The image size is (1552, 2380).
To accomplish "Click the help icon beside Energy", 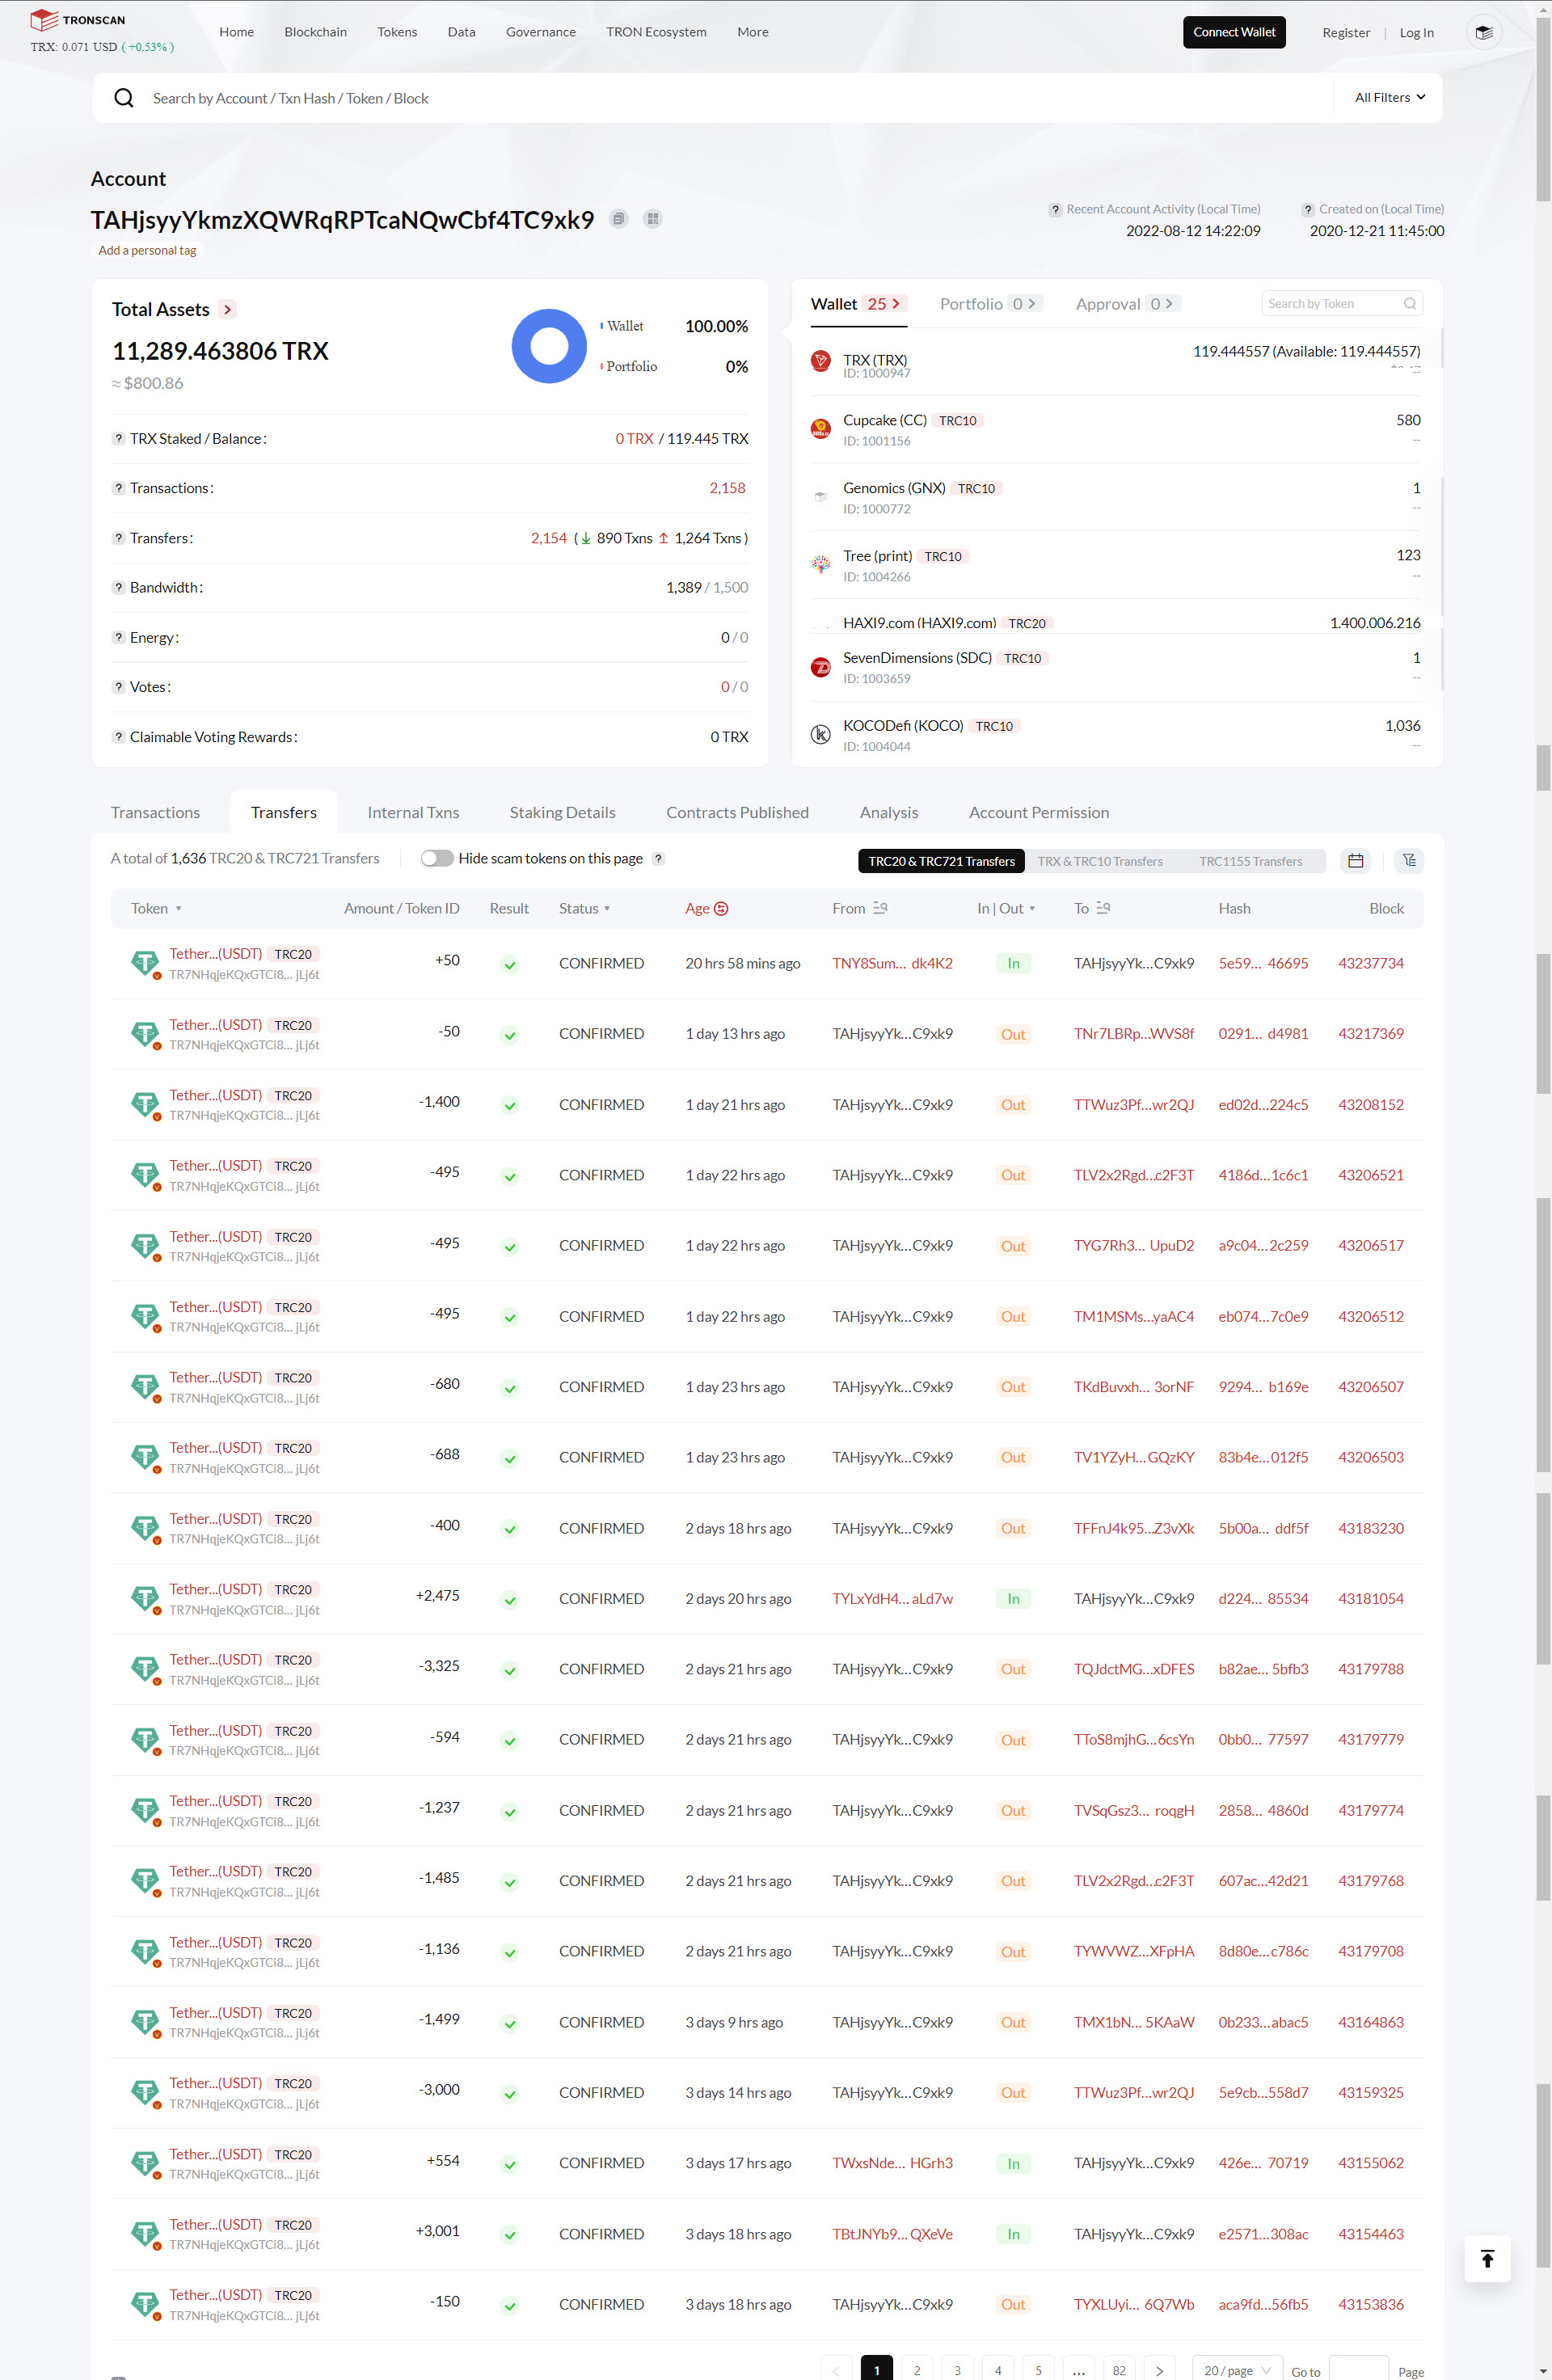I will coord(118,637).
